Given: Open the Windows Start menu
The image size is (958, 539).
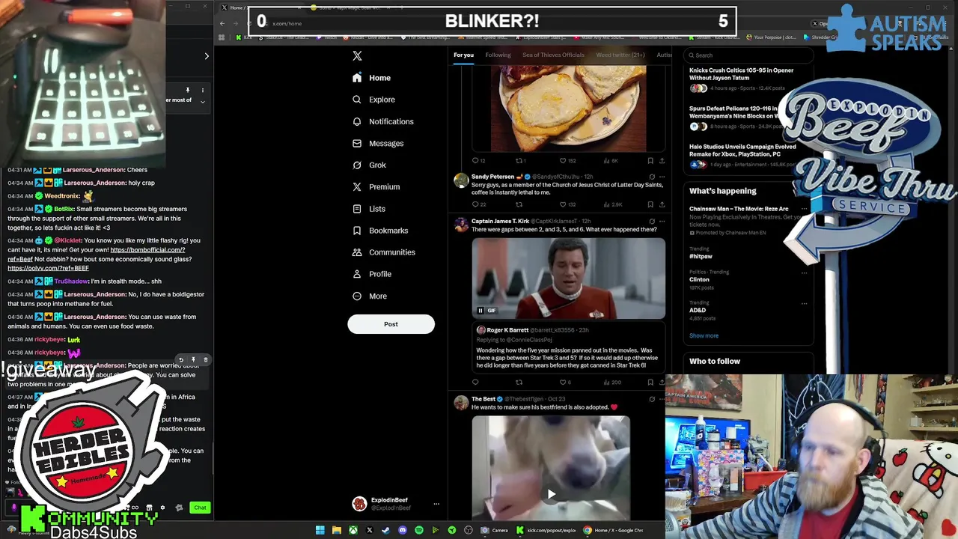Looking at the screenshot, I should coord(320,530).
